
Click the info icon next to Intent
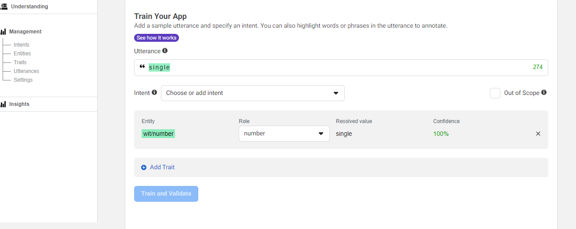coord(154,92)
